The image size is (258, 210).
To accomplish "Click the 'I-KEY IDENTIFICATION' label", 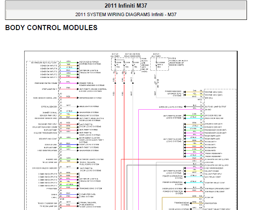I will (x=47, y=151).
